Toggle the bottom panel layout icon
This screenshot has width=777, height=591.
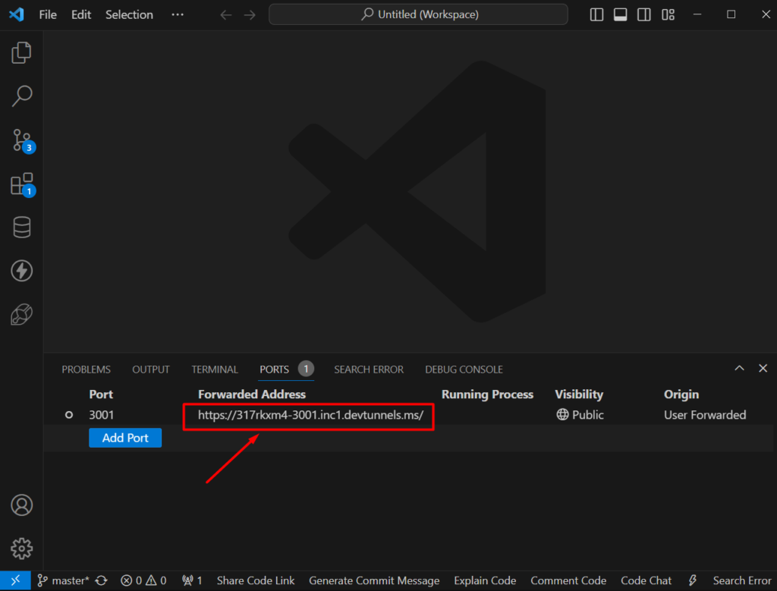(x=621, y=14)
